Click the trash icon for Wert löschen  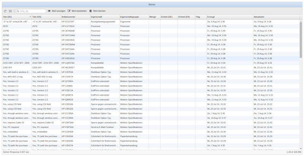90,11
